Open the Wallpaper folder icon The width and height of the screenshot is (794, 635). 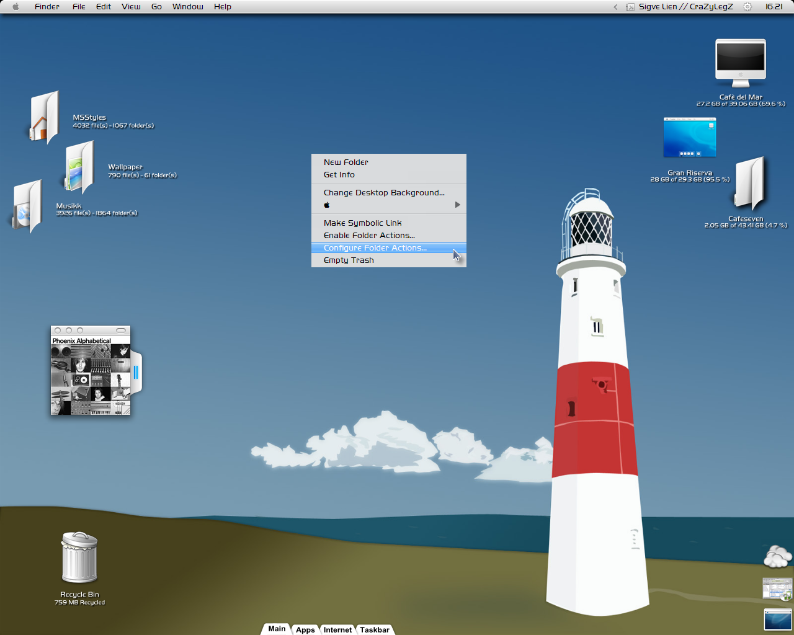[x=79, y=167]
